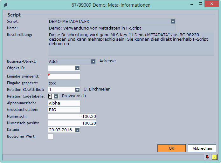The height and width of the screenshot is (163, 221).
Task: Click the Name field with Demo: Verwendung text
Action: tap(112, 28)
